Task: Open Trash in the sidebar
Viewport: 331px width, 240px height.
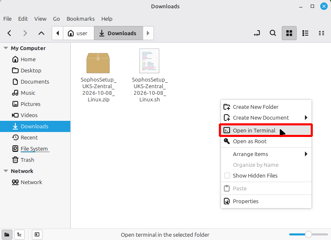Action: coord(35,160)
